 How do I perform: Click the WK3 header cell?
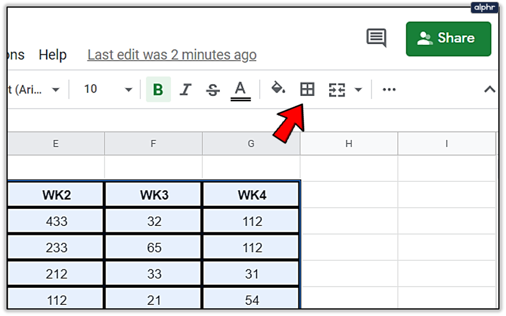point(153,195)
